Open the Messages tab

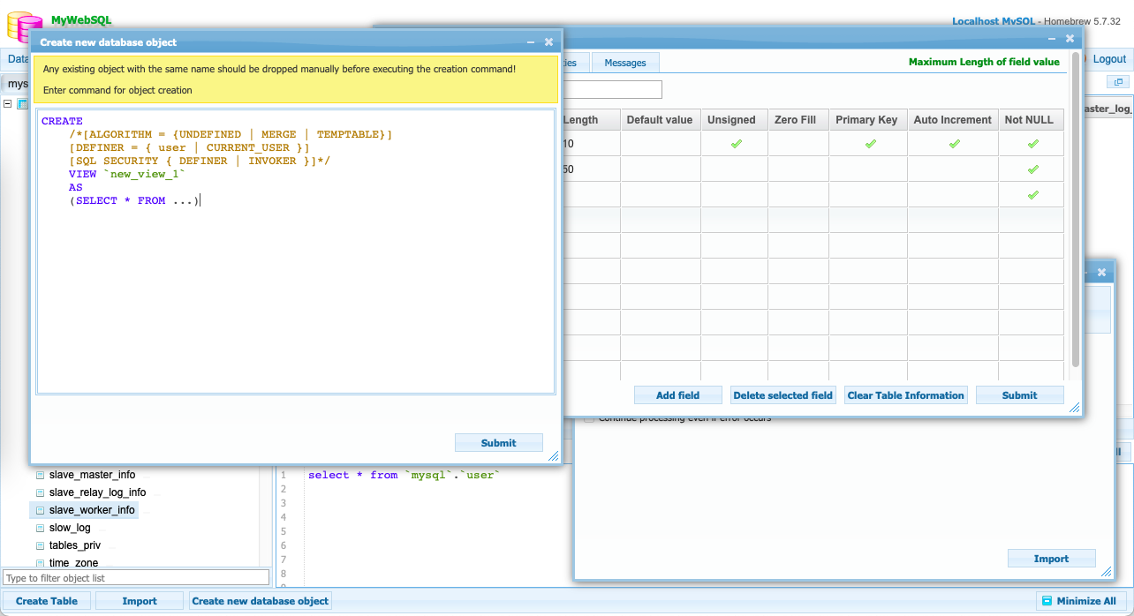click(x=625, y=63)
